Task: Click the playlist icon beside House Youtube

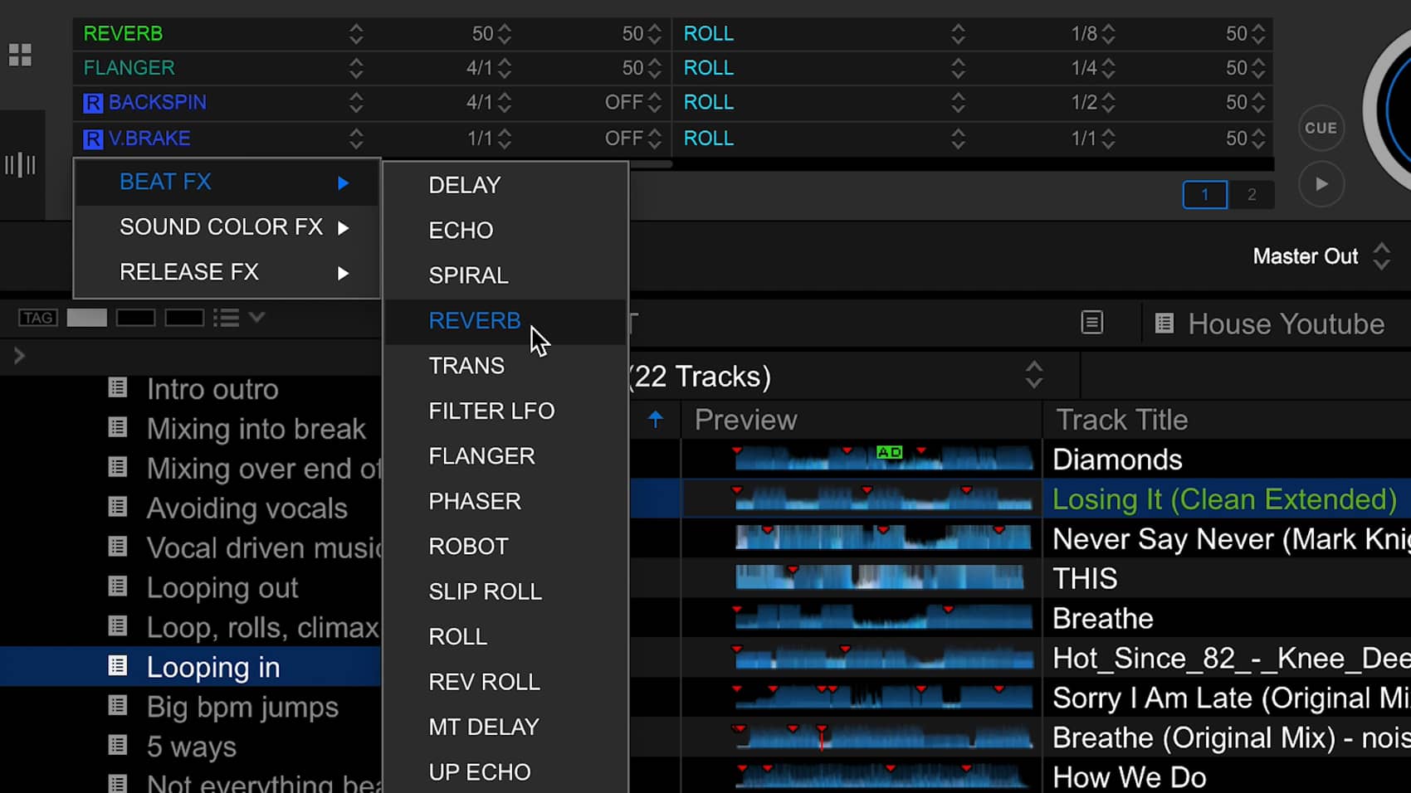Action: tap(1164, 324)
